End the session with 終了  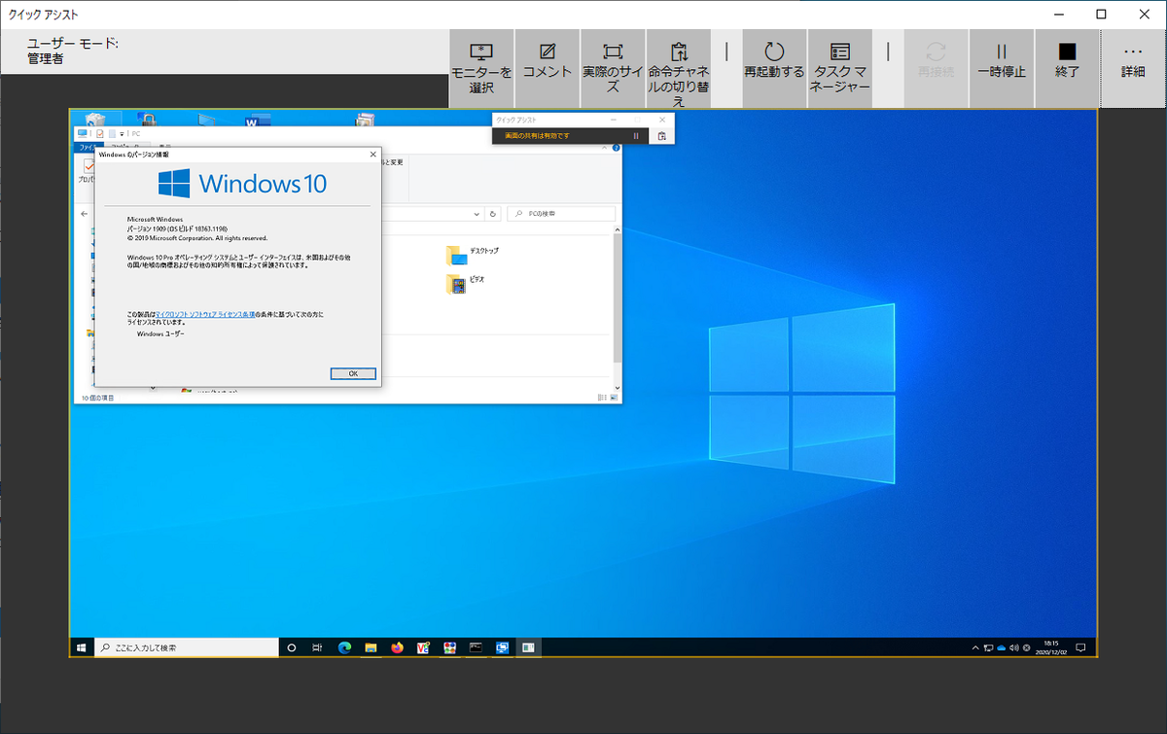[1068, 68]
